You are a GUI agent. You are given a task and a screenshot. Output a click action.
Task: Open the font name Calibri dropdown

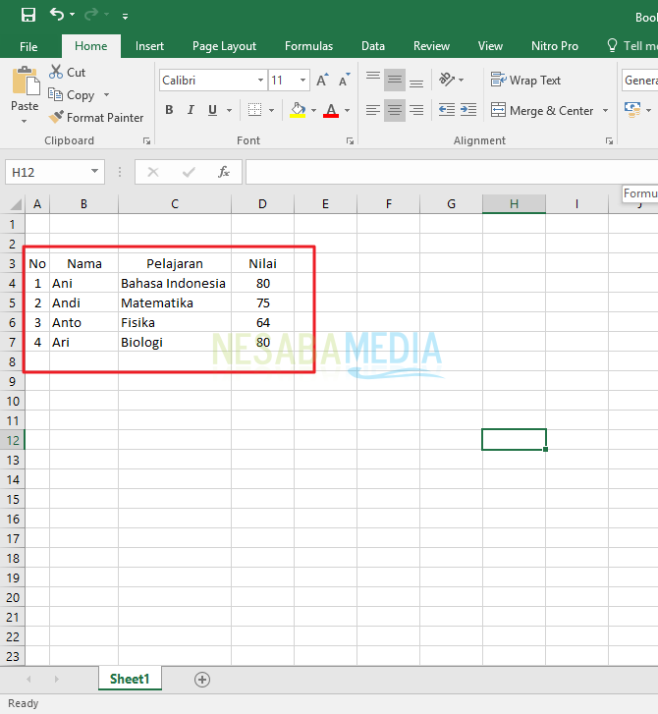tap(260, 81)
